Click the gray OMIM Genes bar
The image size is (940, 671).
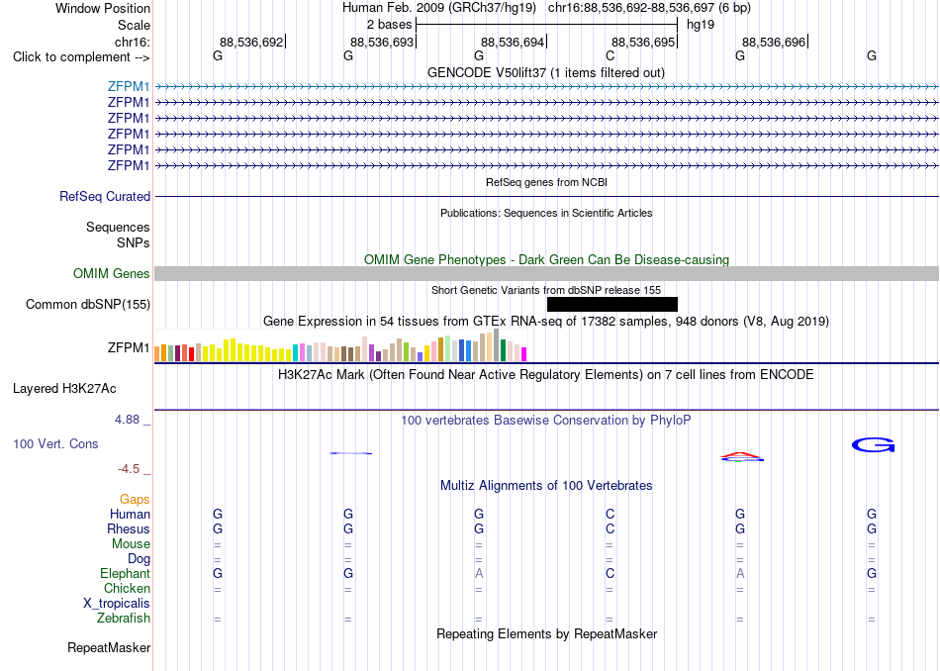546,273
